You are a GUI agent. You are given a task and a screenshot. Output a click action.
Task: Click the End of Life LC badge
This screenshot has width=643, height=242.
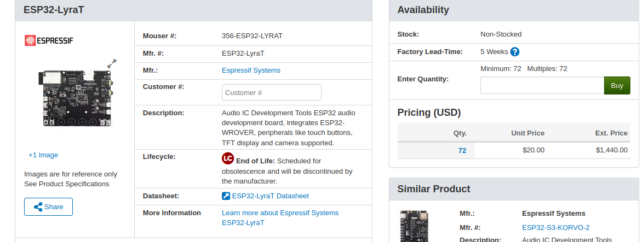pyautogui.click(x=228, y=158)
